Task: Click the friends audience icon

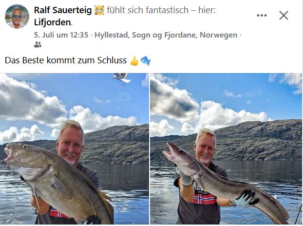Action: [38, 45]
